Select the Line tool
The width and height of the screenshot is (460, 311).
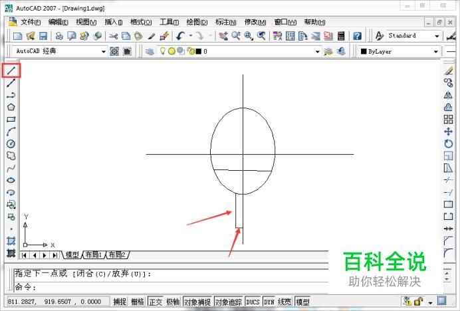(x=11, y=70)
